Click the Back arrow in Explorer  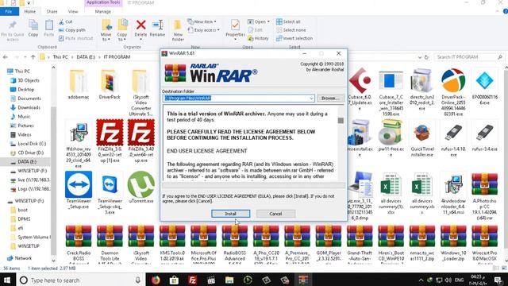click(6, 57)
